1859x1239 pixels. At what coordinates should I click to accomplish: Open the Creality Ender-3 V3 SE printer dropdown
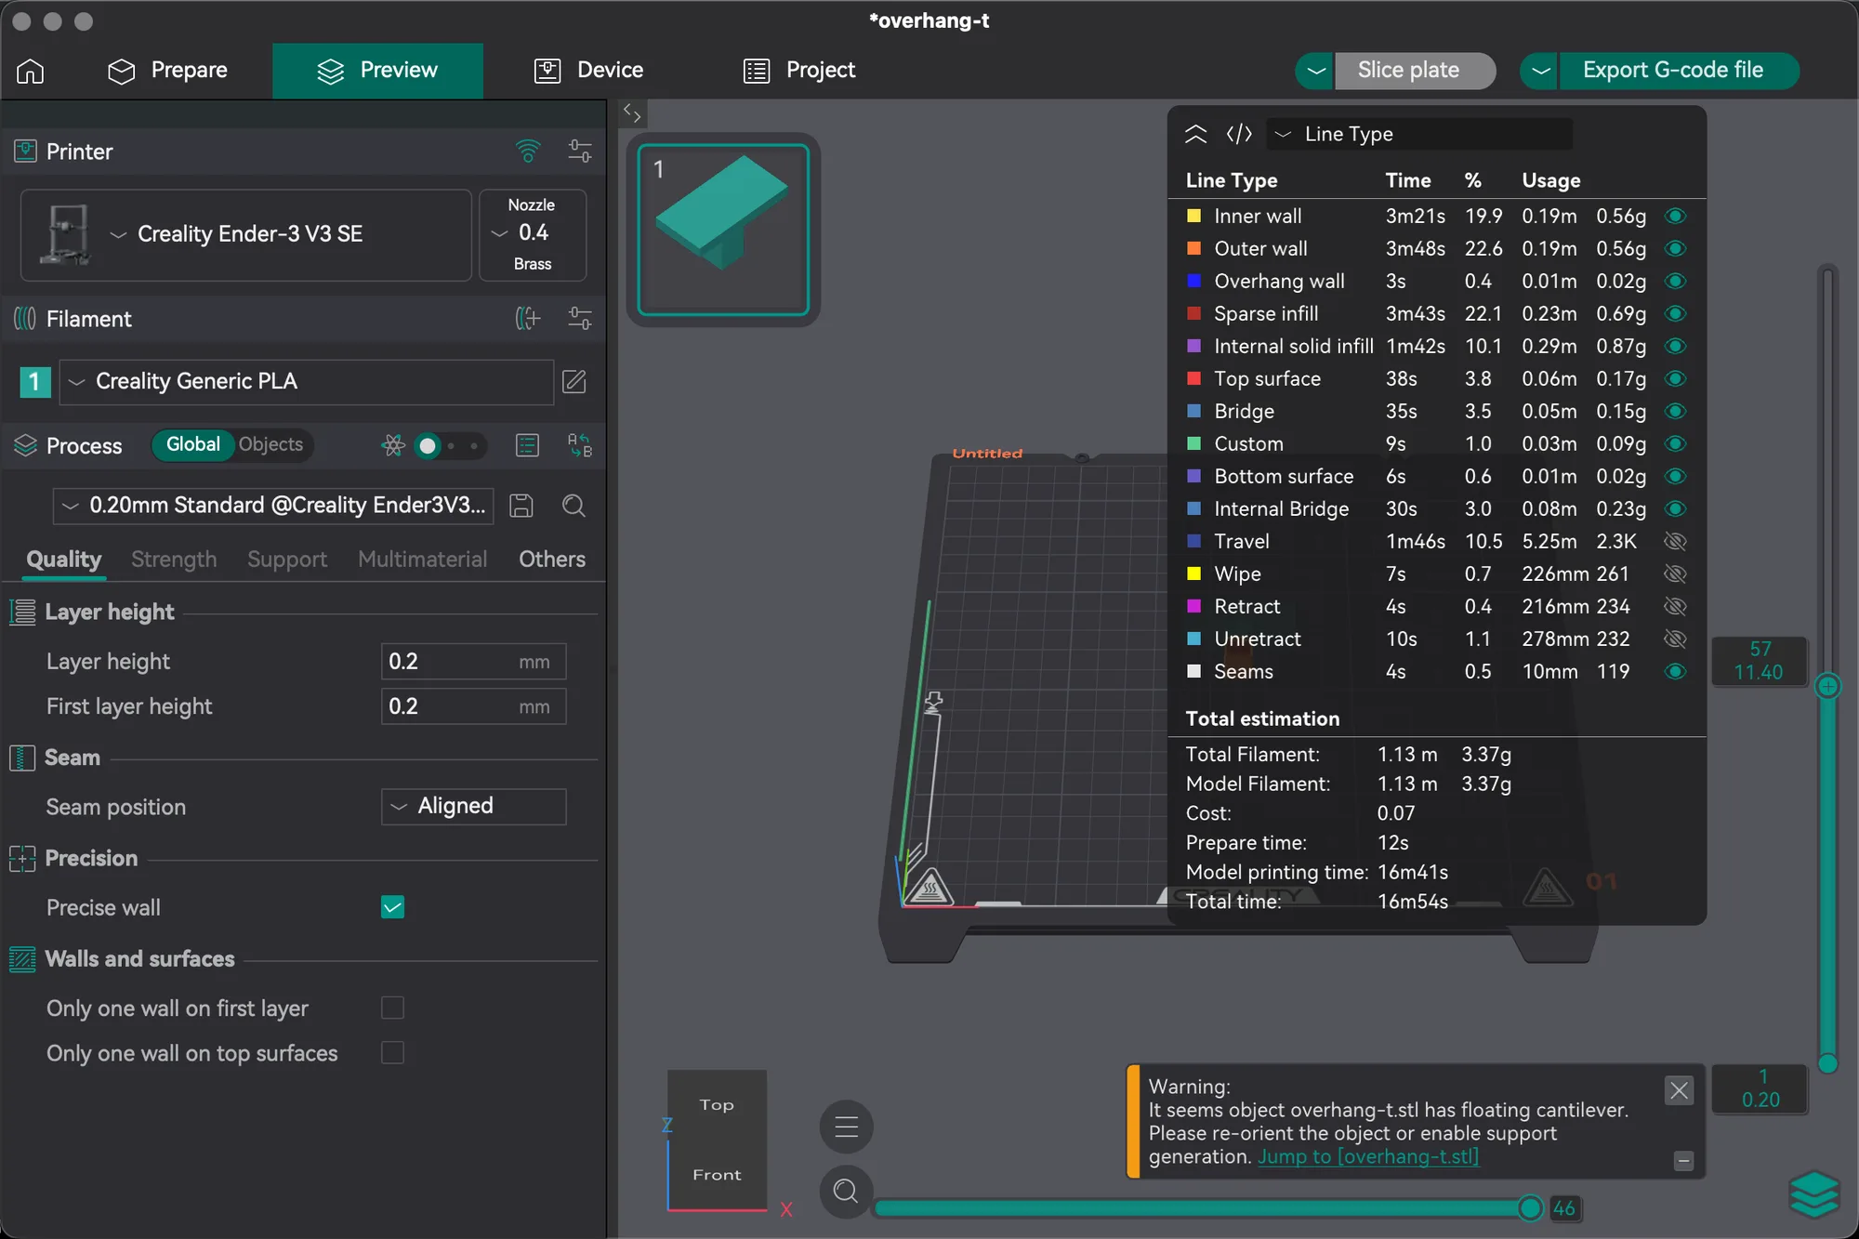click(x=246, y=234)
